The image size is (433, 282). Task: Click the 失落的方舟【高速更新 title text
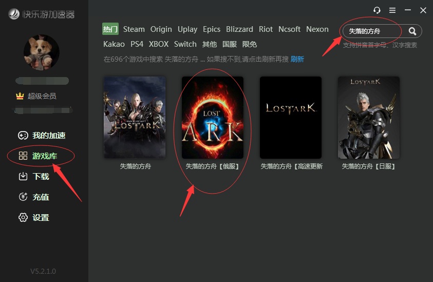[291, 166]
